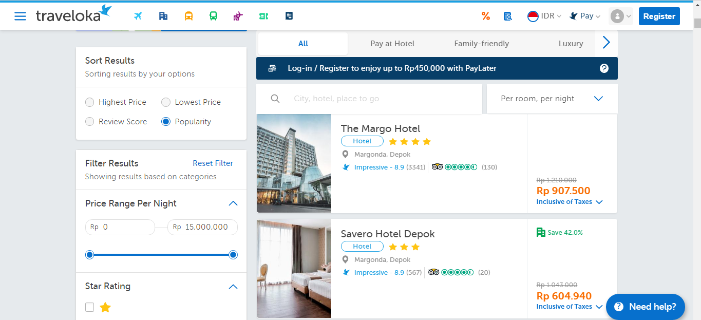
Task: Click Traveloka bird rating icon for Savero
Action: (346, 272)
